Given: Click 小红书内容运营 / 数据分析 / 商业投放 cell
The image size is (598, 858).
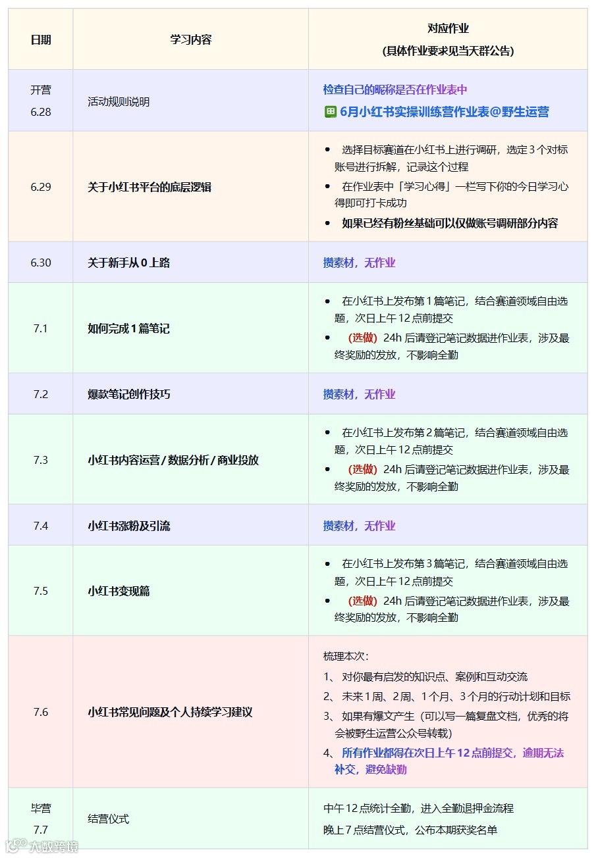Looking at the screenshot, I should click(x=191, y=460).
